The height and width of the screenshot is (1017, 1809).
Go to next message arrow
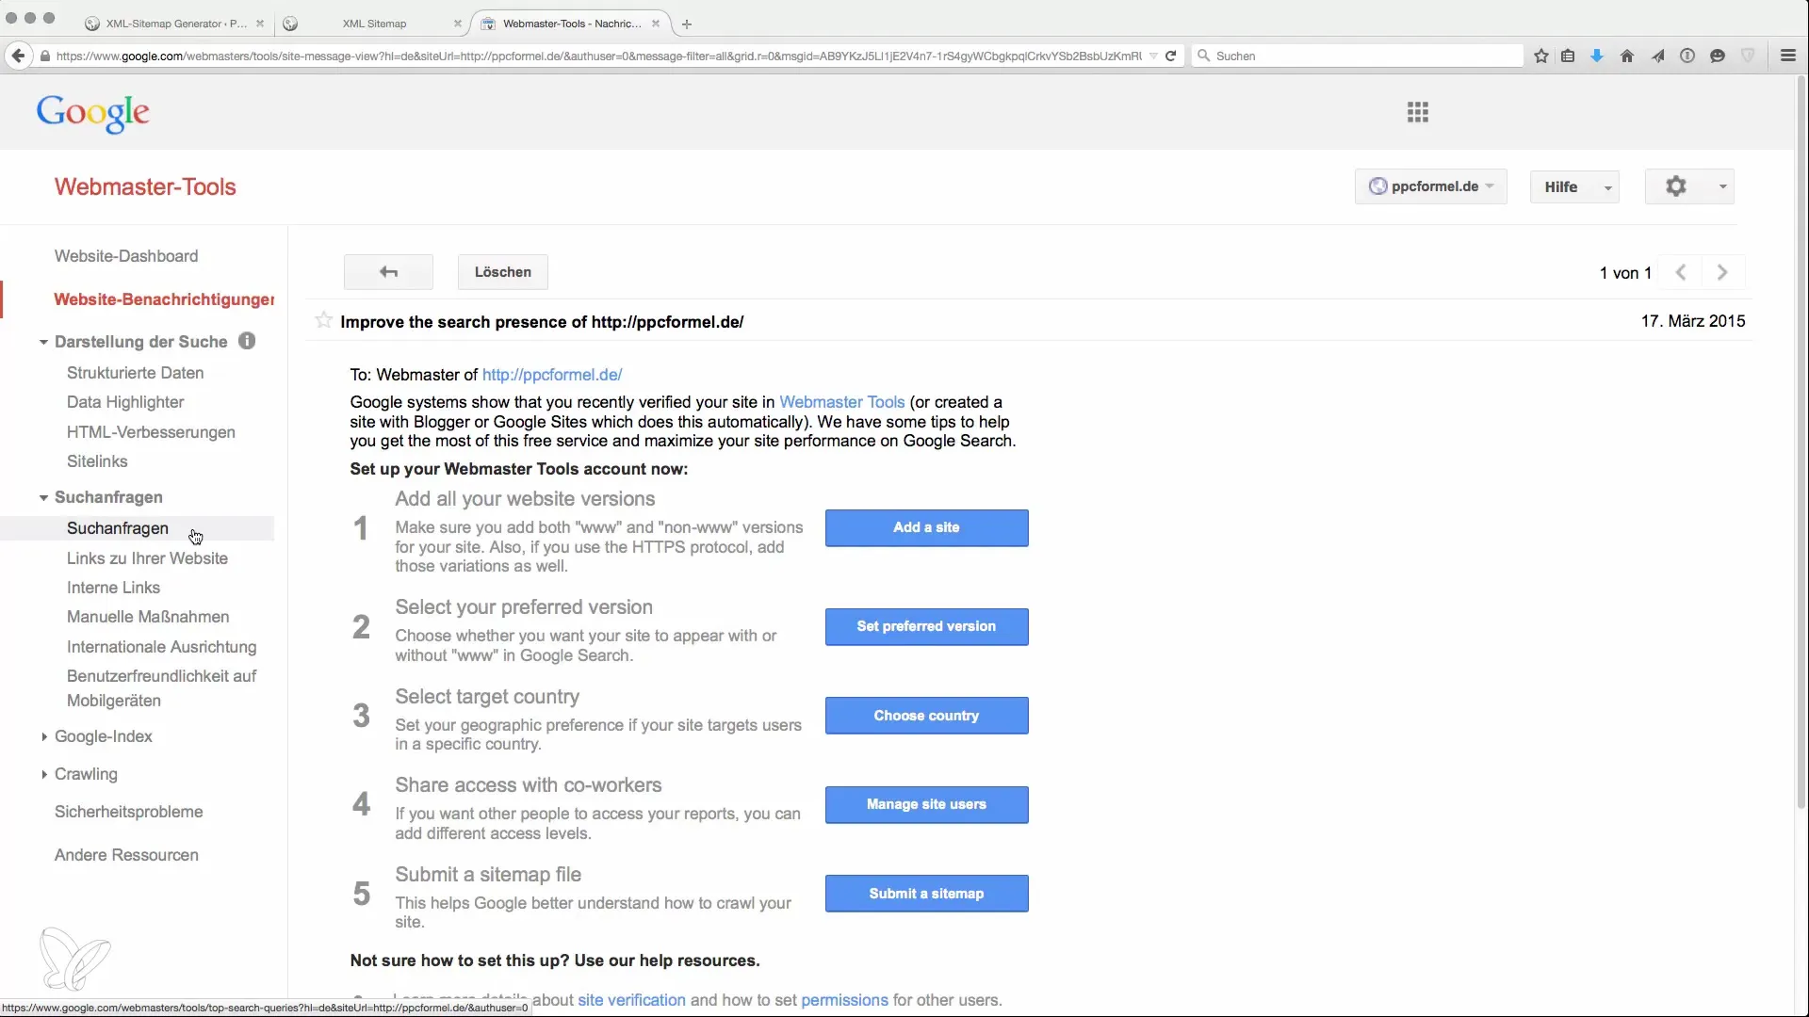[x=1722, y=272]
